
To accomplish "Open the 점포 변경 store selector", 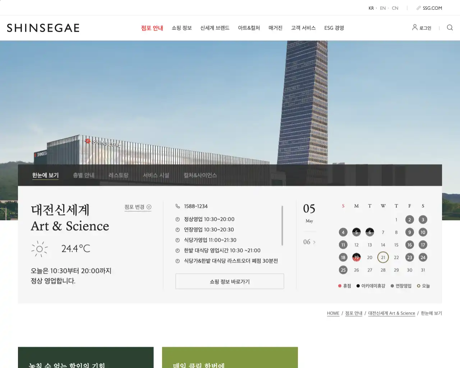I will coord(138,207).
